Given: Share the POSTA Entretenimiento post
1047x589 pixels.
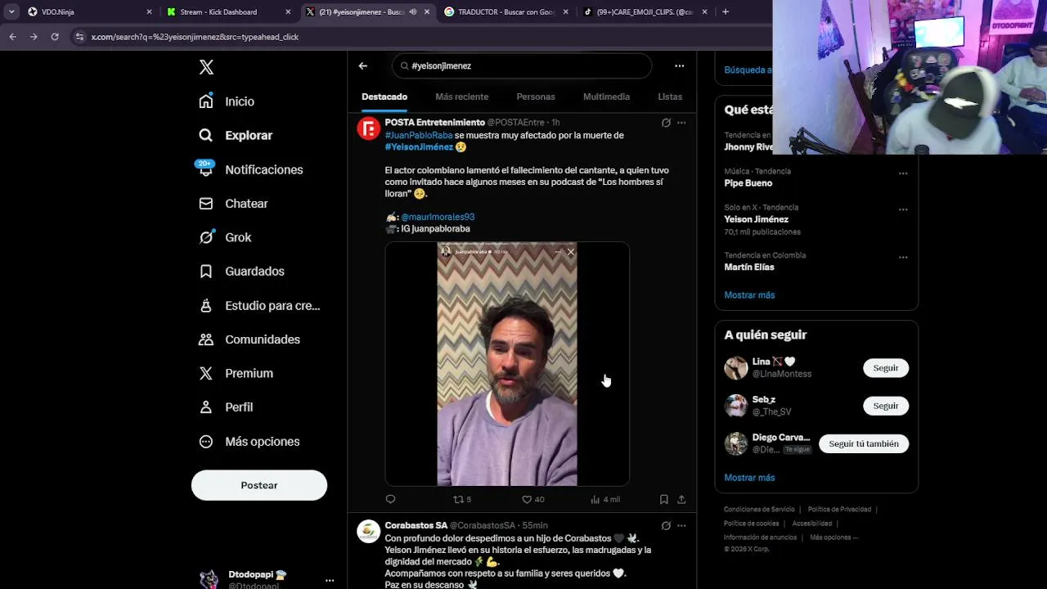Looking at the screenshot, I should [681, 499].
